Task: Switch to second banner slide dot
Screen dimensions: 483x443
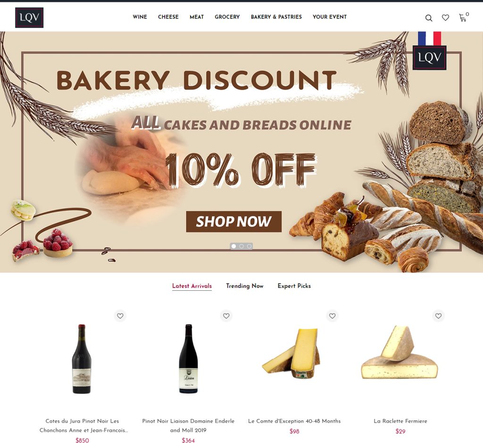Action: [241, 246]
